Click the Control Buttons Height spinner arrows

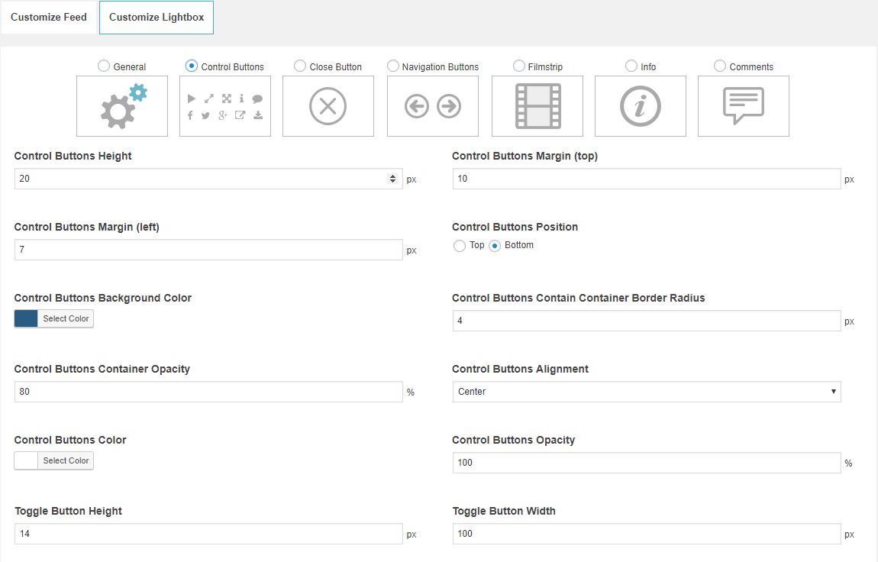tap(393, 179)
